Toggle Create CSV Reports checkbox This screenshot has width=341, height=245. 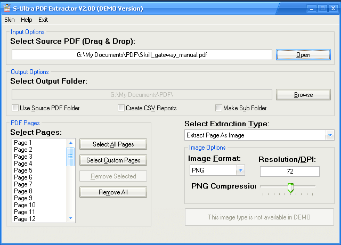pyautogui.click(x=121, y=108)
